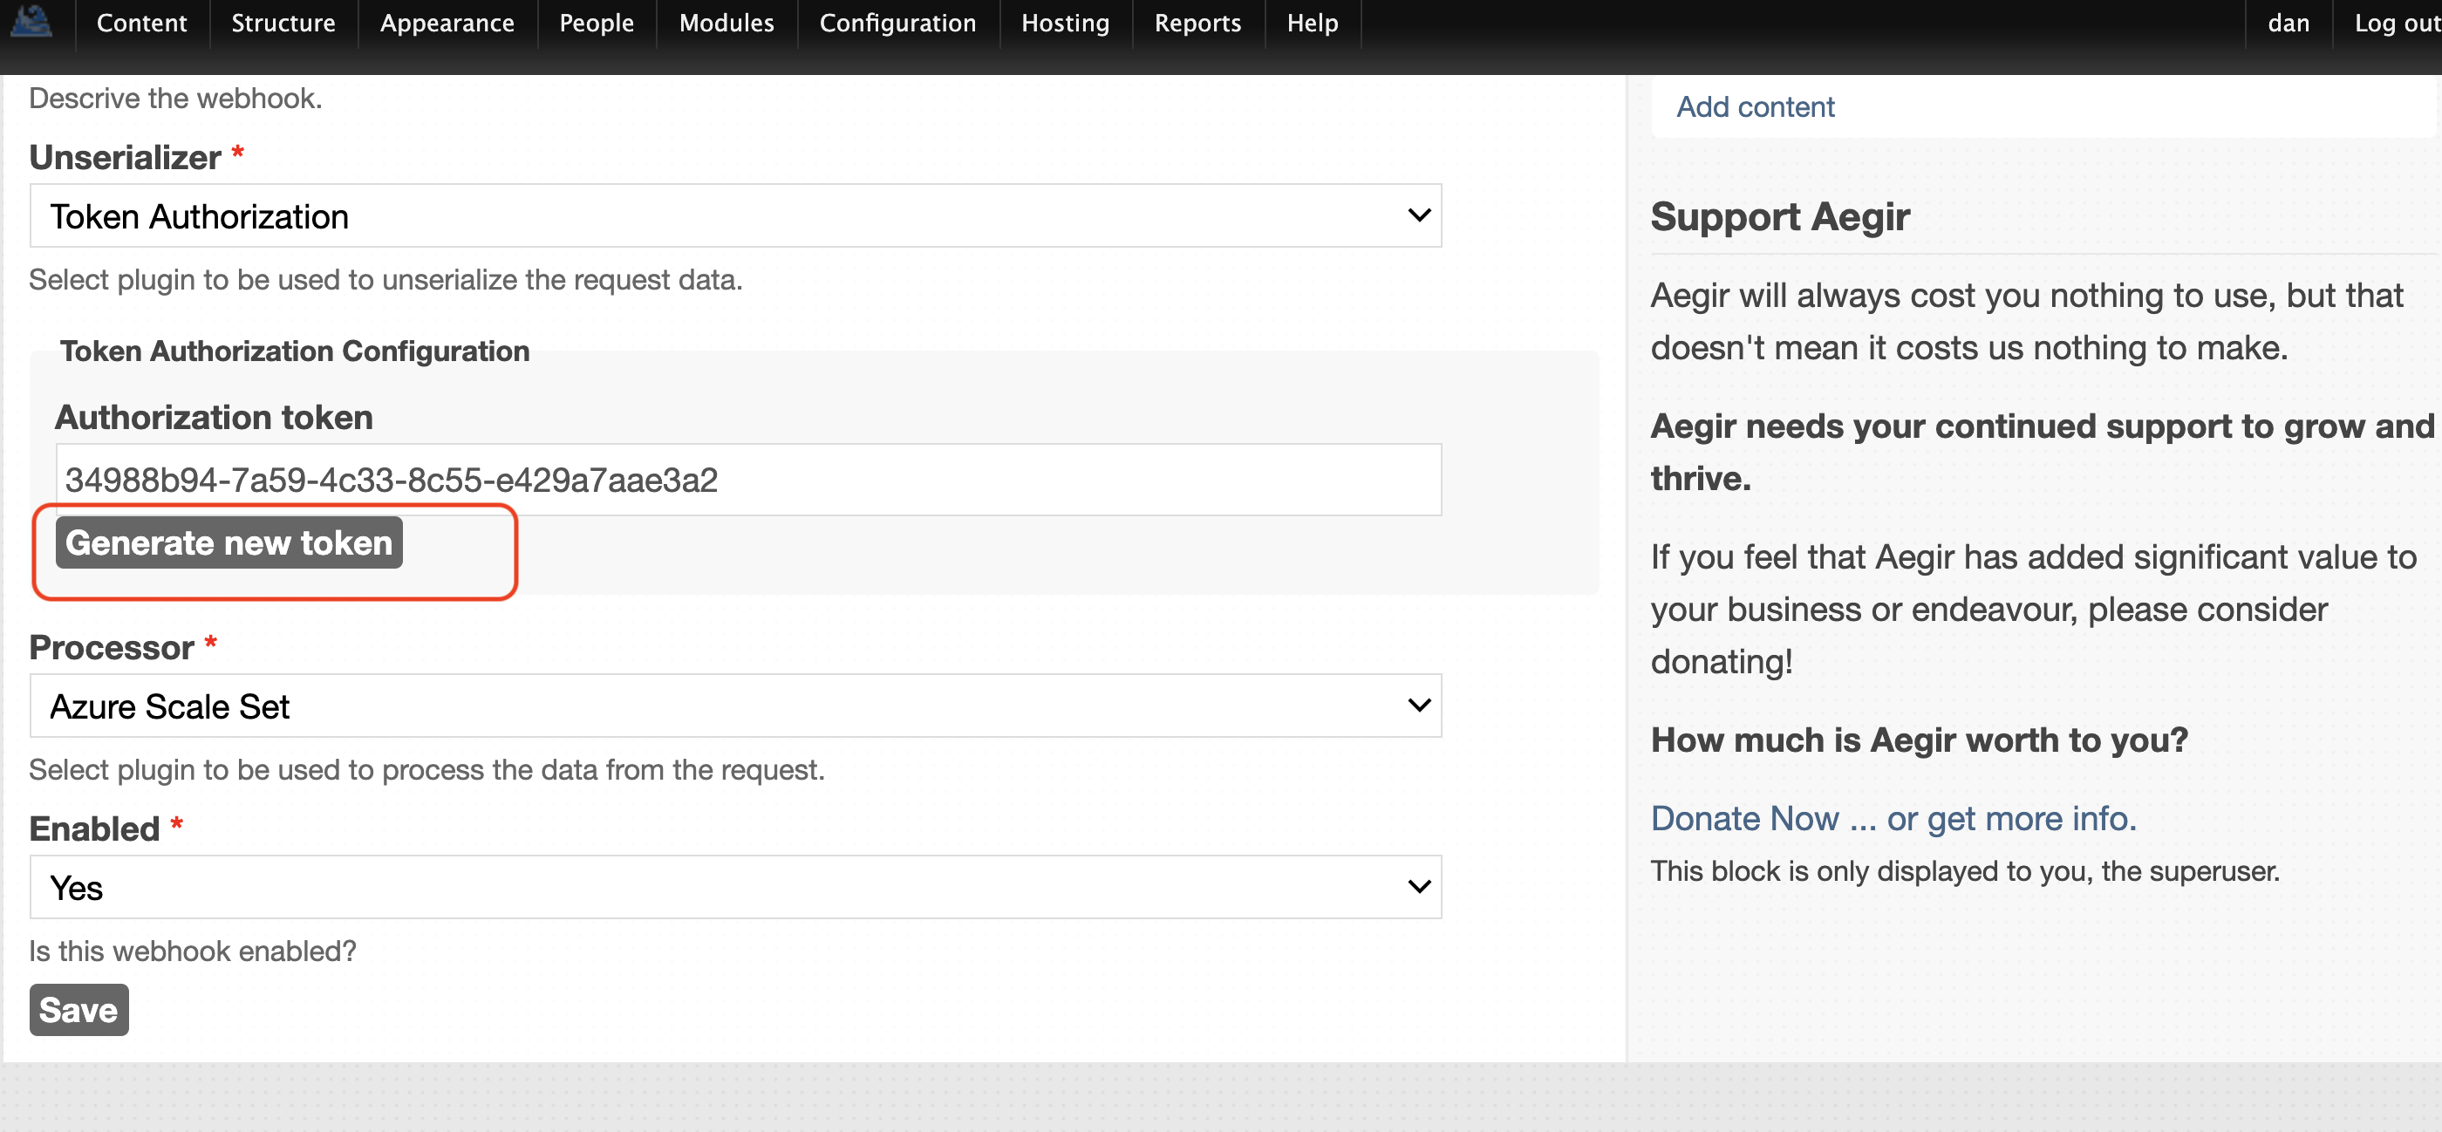This screenshot has width=2442, height=1132.
Task: Expand the Unserializer dropdown showing Token Authorization
Action: (735, 216)
